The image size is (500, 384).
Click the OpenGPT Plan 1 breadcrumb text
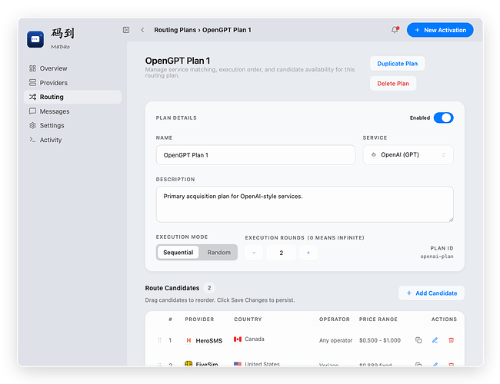pos(227,30)
